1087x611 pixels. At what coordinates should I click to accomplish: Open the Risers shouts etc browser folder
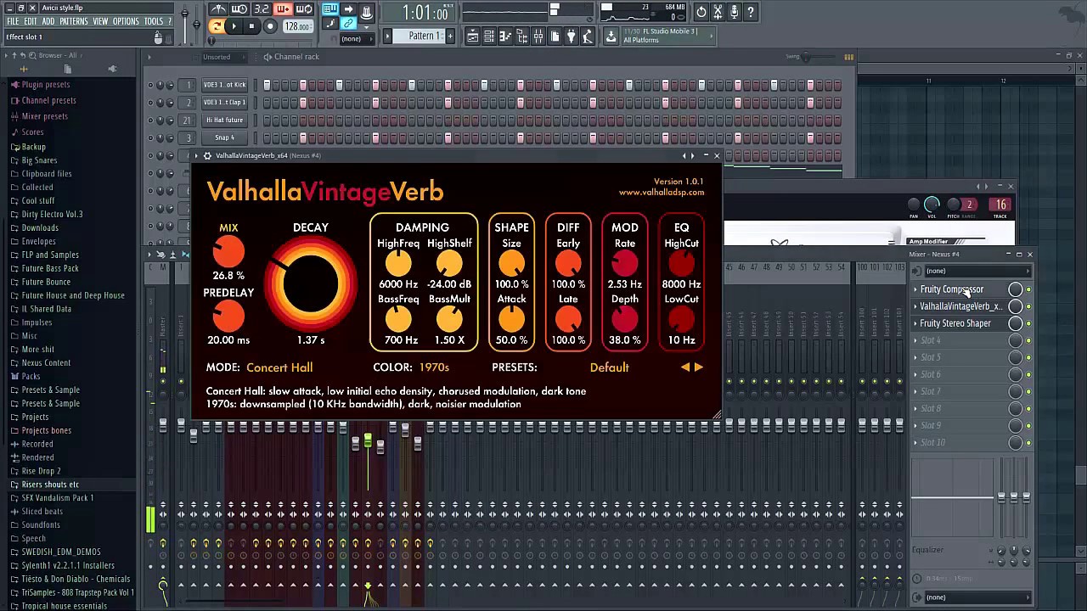click(x=49, y=485)
